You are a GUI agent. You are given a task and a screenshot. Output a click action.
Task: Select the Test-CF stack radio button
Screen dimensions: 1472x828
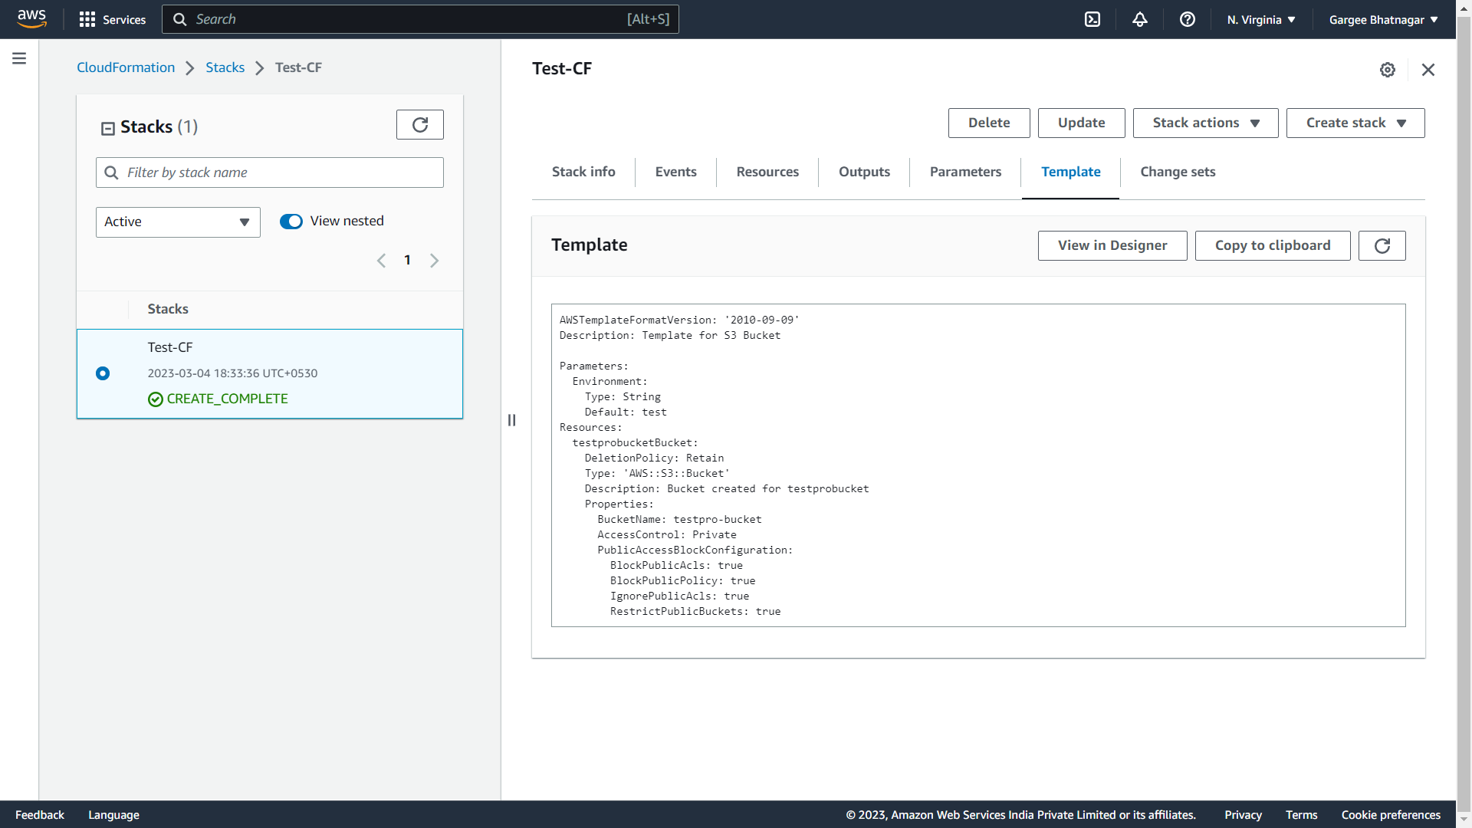tap(103, 373)
